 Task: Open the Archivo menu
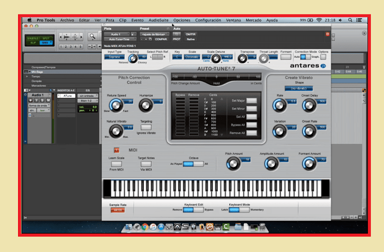(67, 20)
